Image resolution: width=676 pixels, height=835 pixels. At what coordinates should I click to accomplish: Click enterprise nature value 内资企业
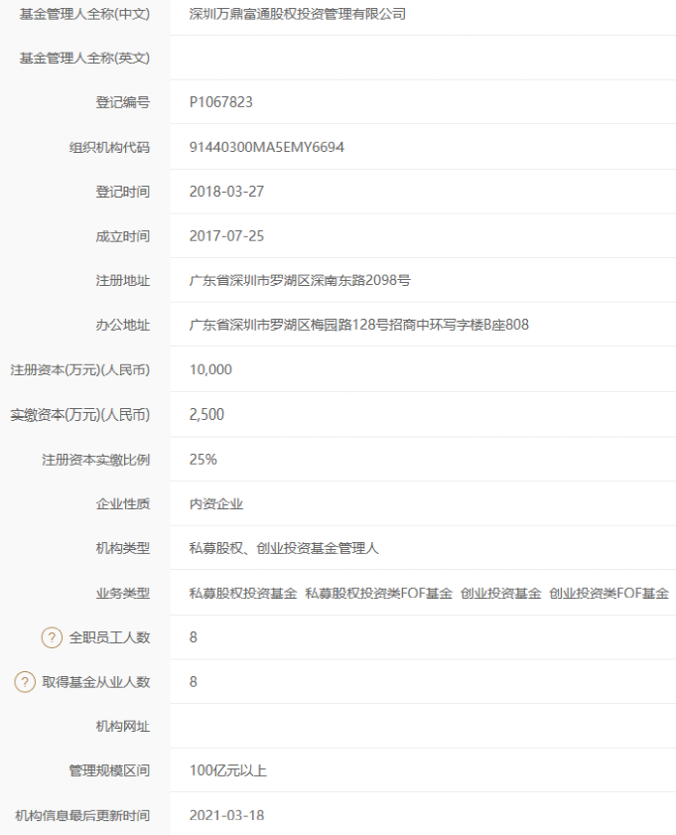(x=216, y=504)
